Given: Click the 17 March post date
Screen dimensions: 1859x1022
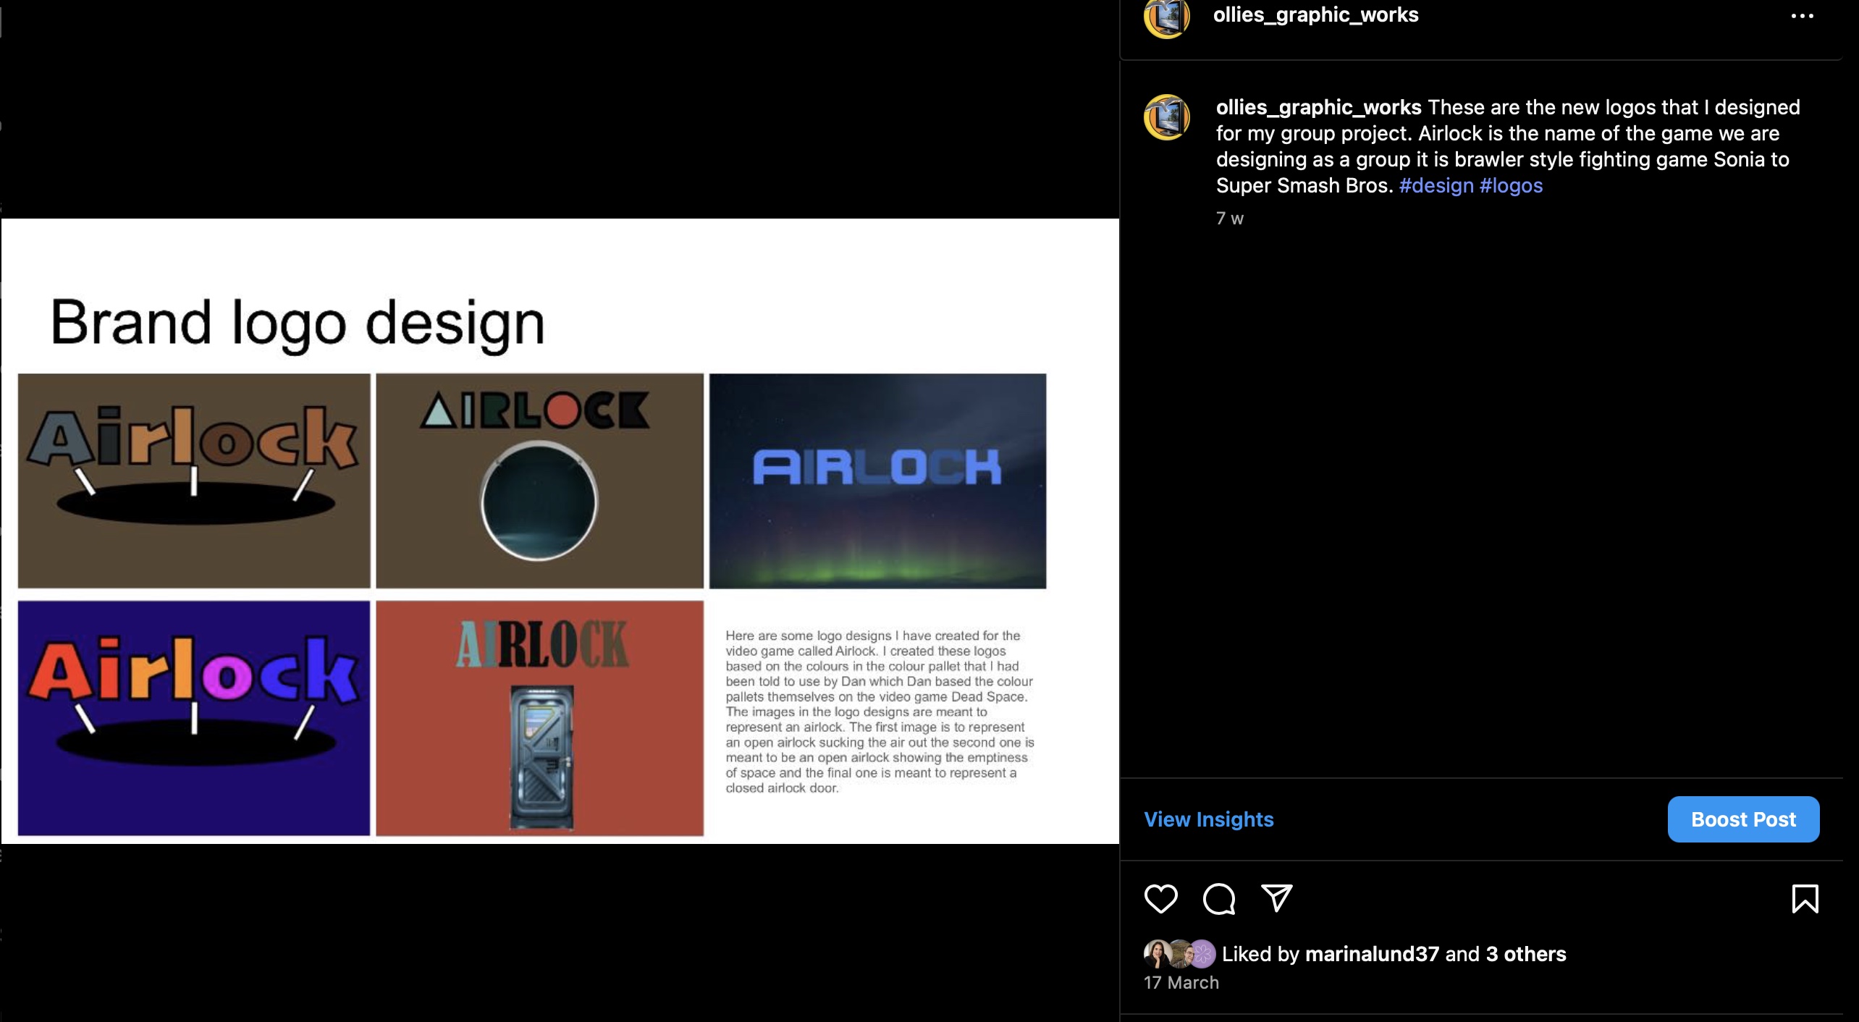Looking at the screenshot, I should point(1181,982).
